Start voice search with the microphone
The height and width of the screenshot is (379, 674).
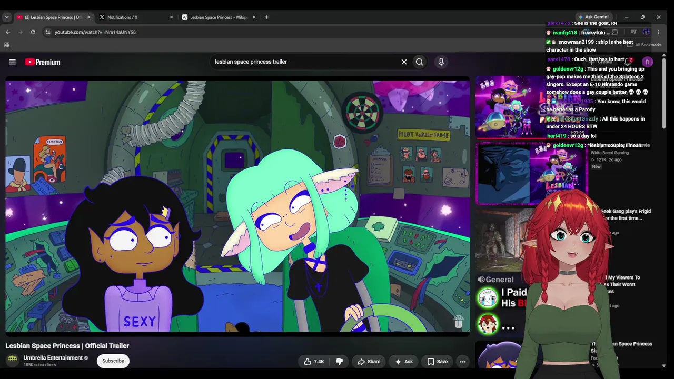441,62
